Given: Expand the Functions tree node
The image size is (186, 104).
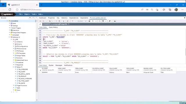Looking at the screenshot, I should pyautogui.click(x=14, y=58).
